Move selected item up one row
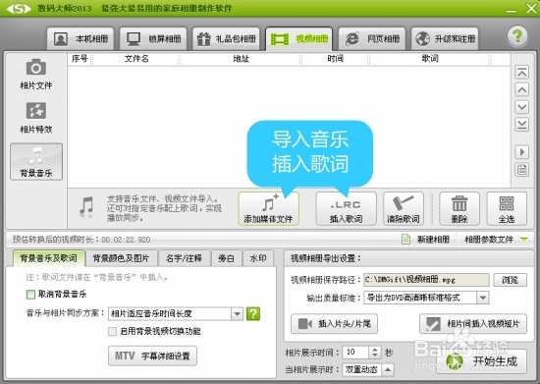 522,90
